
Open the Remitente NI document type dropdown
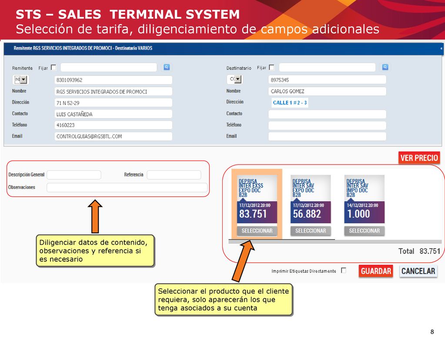pos(21,80)
